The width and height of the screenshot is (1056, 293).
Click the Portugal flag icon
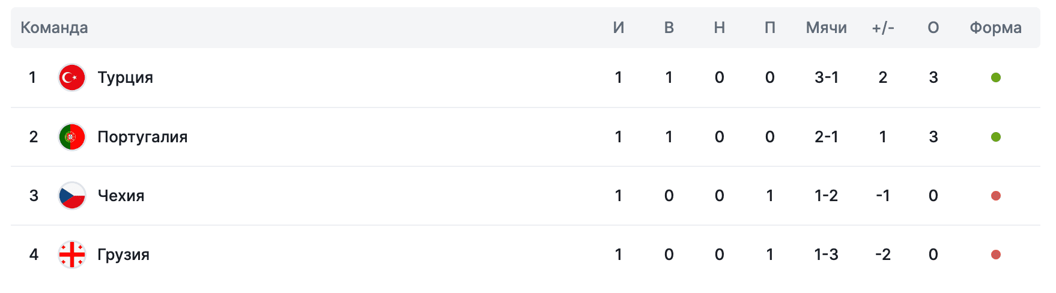point(72,137)
